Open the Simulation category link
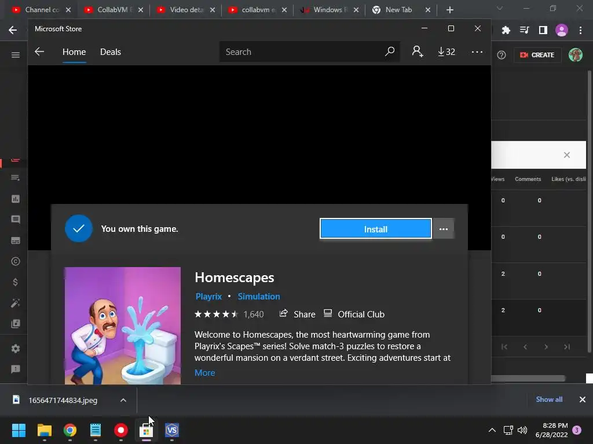The width and height of the screenshot is (593, 444). coord(259,297)
